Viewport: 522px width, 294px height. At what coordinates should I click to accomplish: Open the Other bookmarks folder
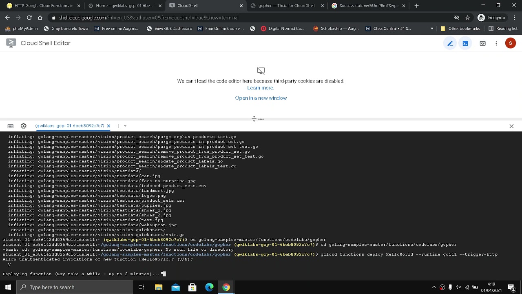(460, 29)
